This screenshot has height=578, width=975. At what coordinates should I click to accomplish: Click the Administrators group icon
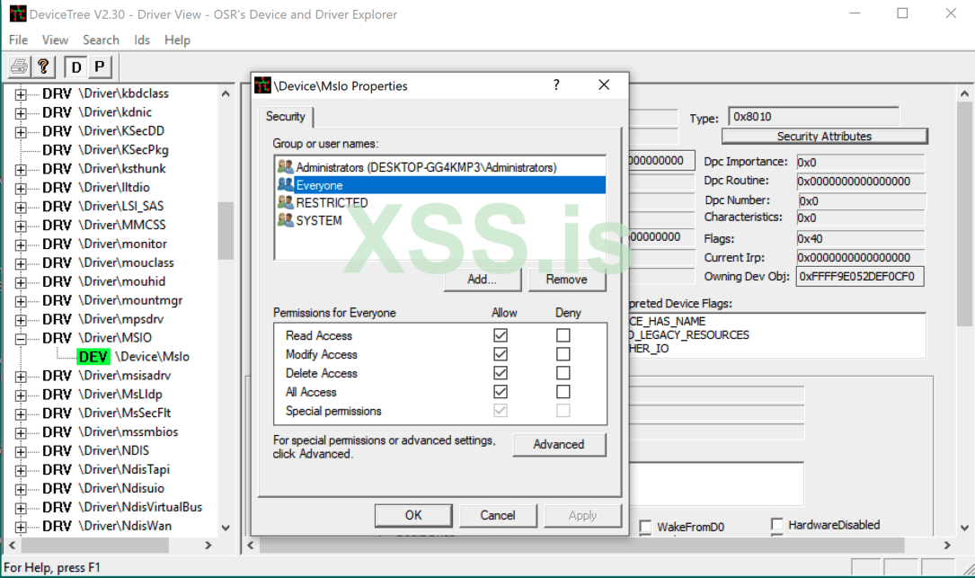[286, 166]
